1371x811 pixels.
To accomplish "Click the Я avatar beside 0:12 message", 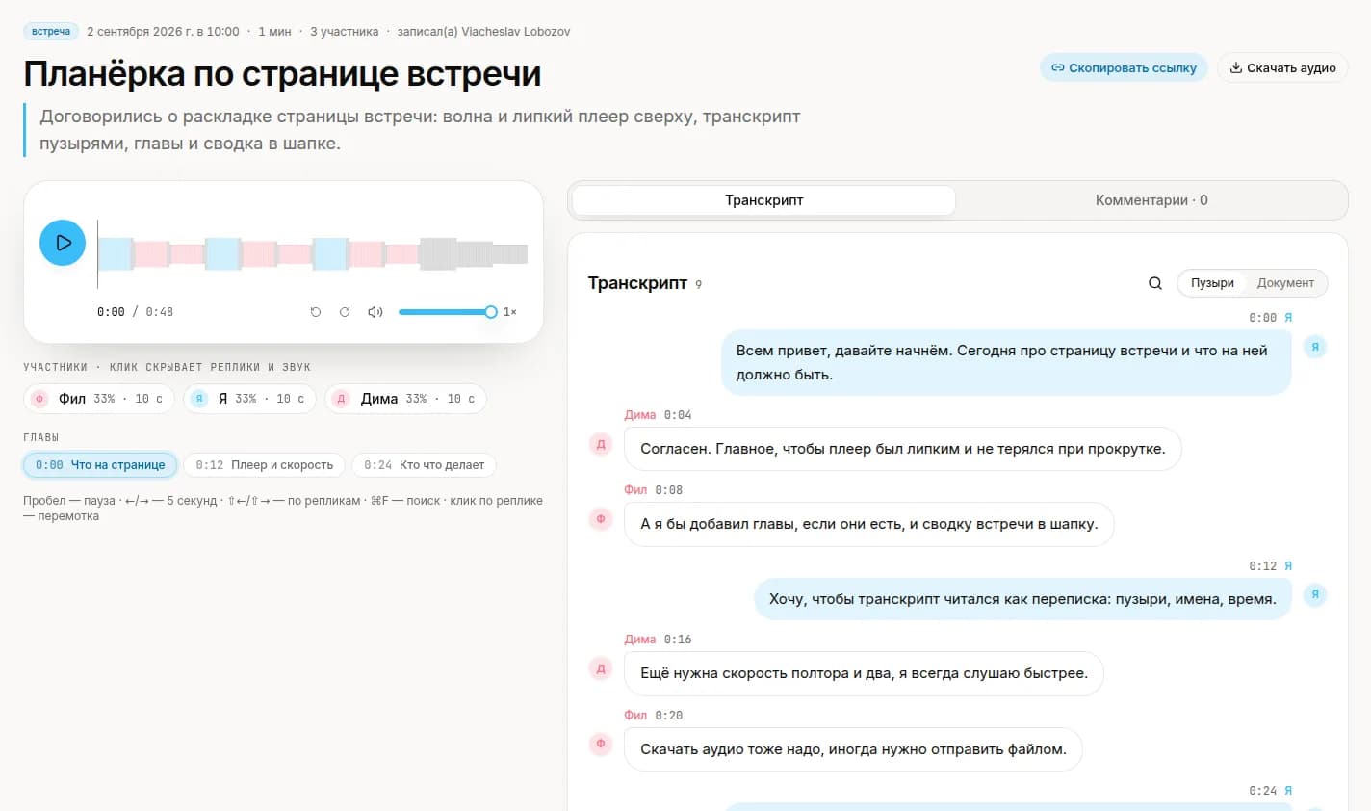I will coord(1315,595).
